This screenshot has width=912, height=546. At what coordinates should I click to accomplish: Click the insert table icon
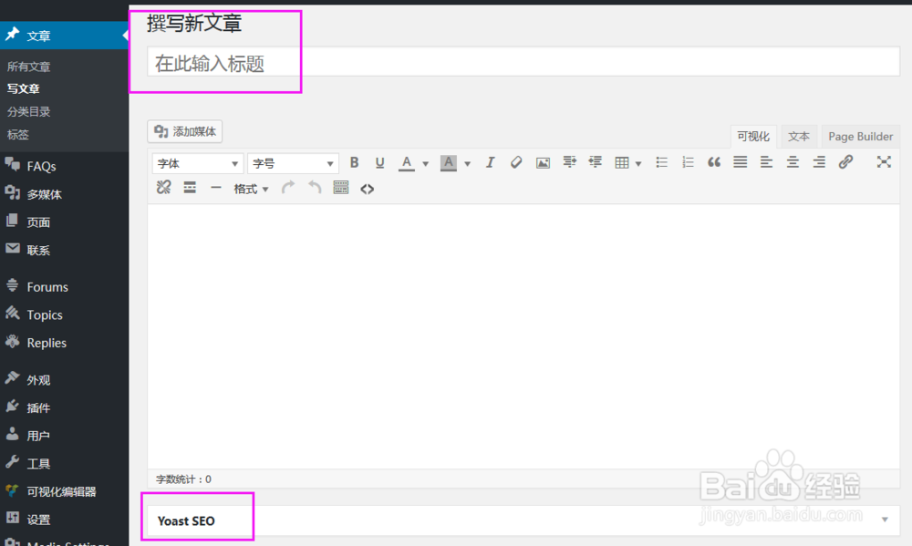tap(622, 163)
